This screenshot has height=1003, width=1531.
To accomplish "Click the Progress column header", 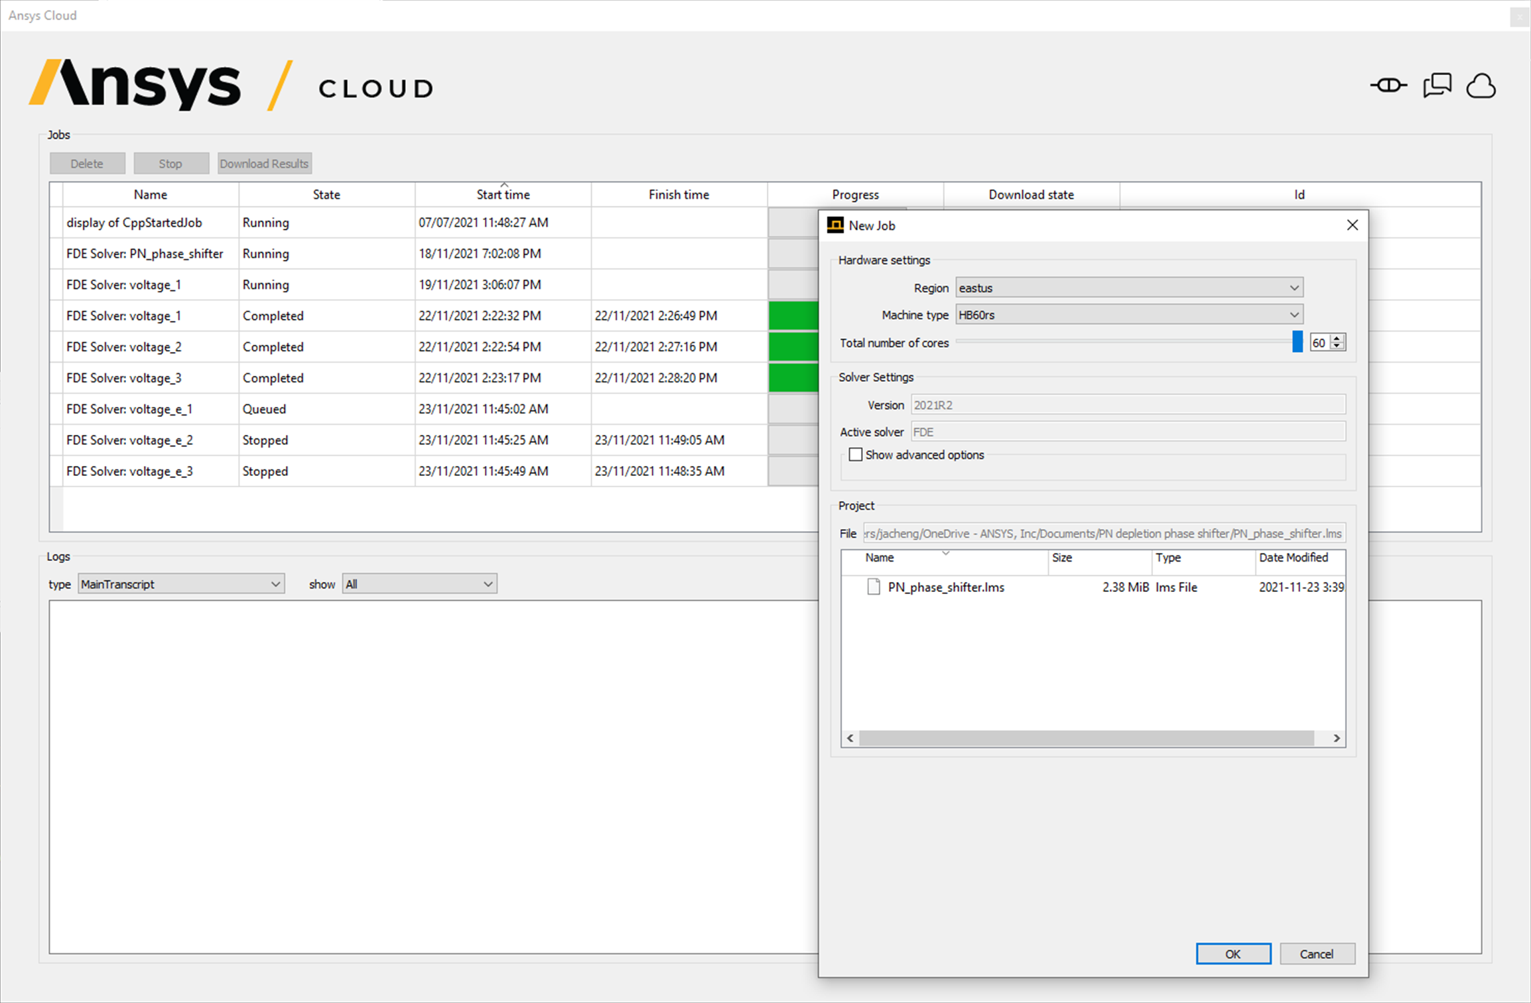I will coord(855,194).
